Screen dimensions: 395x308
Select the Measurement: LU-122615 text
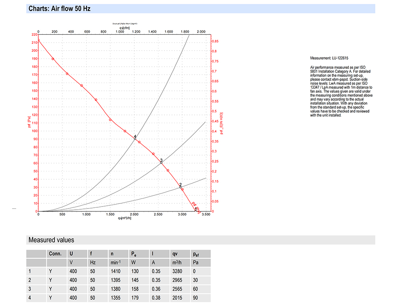(x=329, y=58)
